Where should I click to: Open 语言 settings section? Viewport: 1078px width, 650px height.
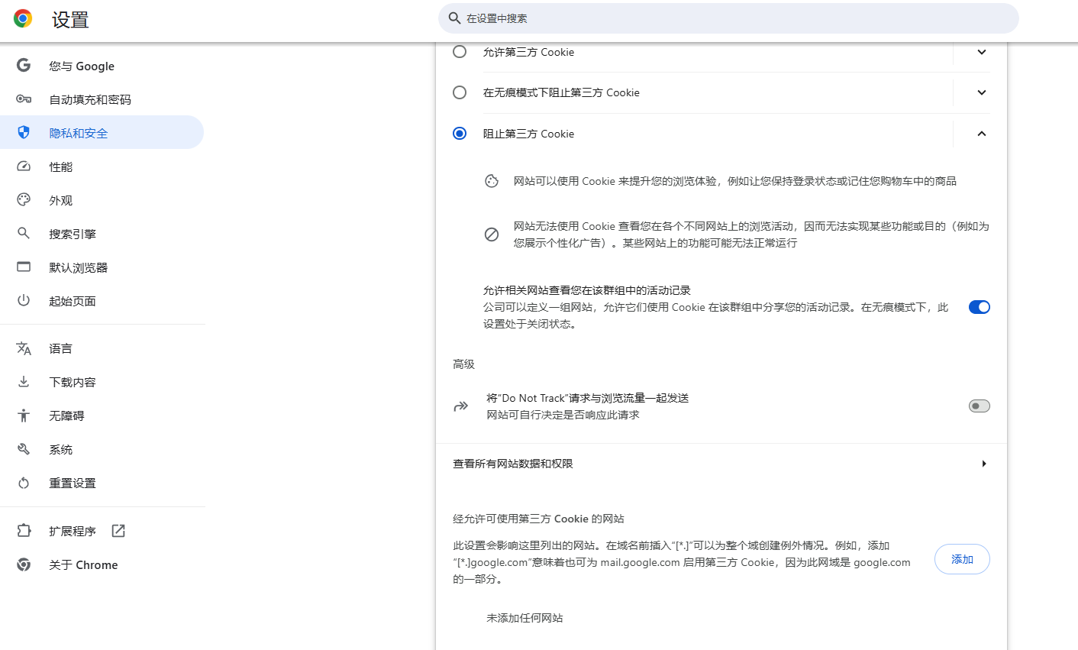[x=102, y=348]
